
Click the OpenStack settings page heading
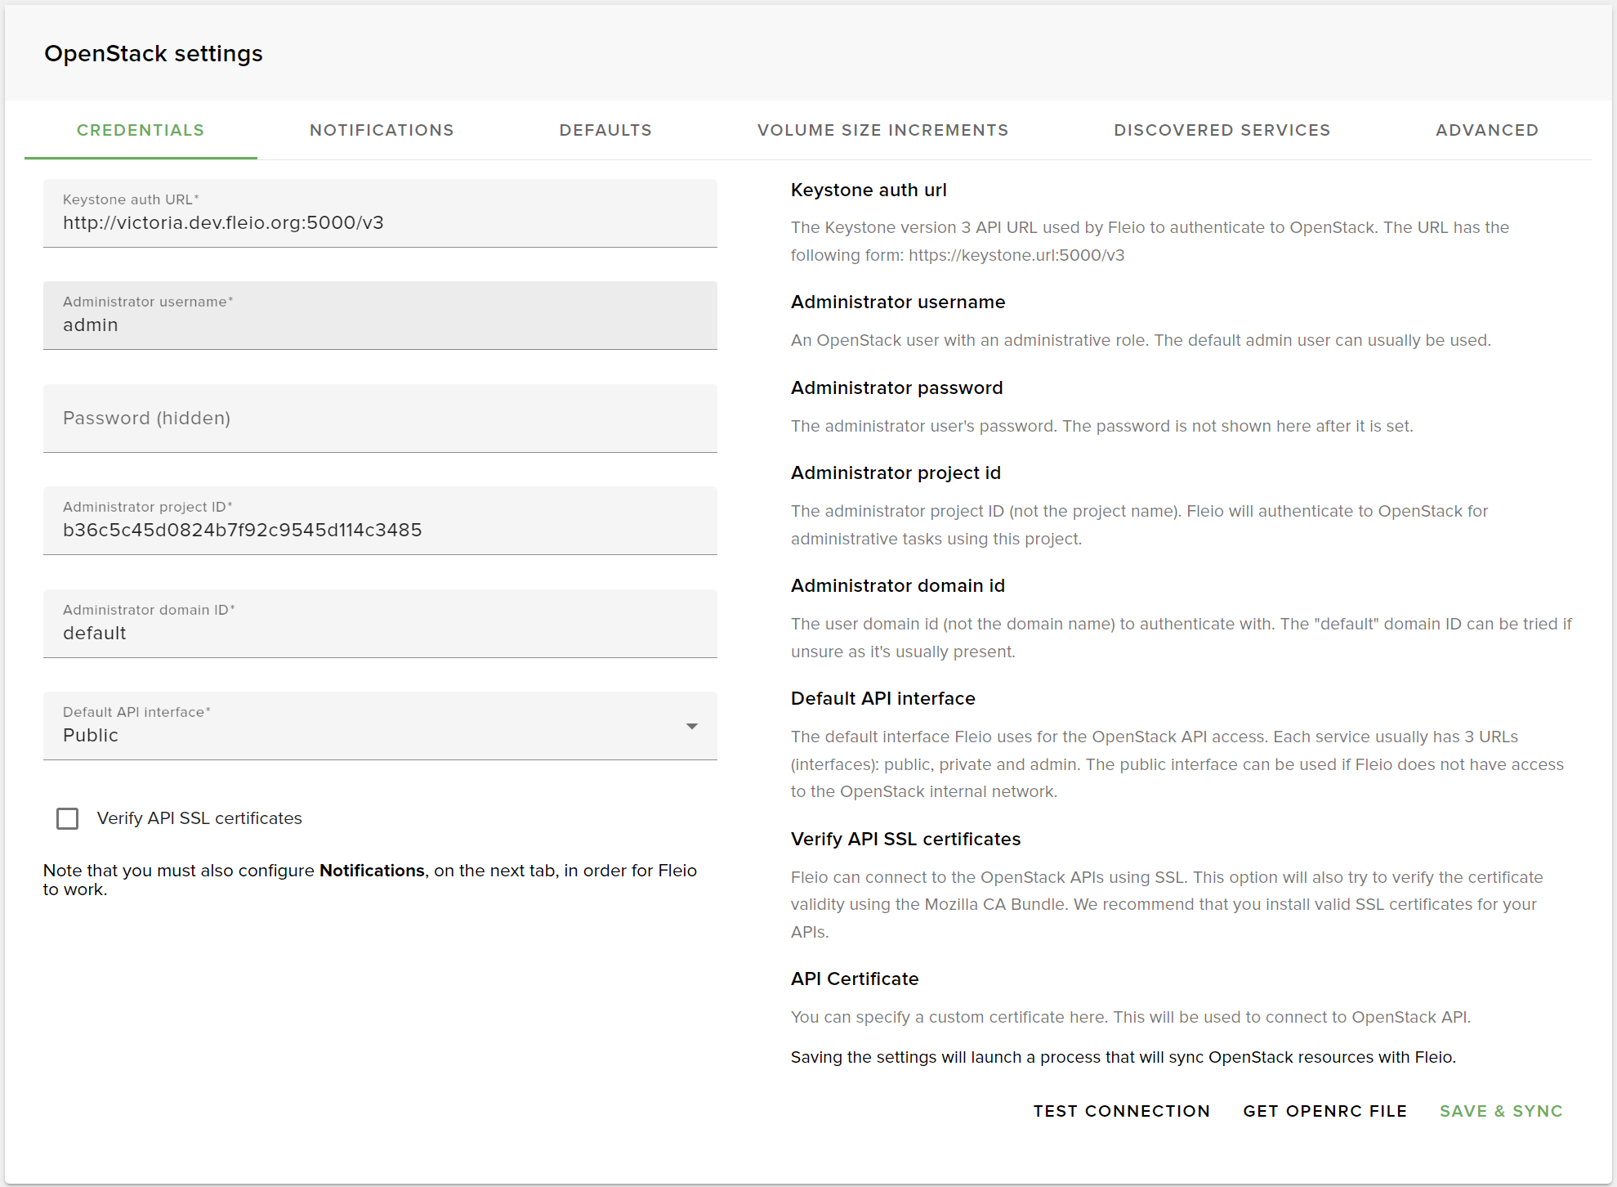point(154,54)
